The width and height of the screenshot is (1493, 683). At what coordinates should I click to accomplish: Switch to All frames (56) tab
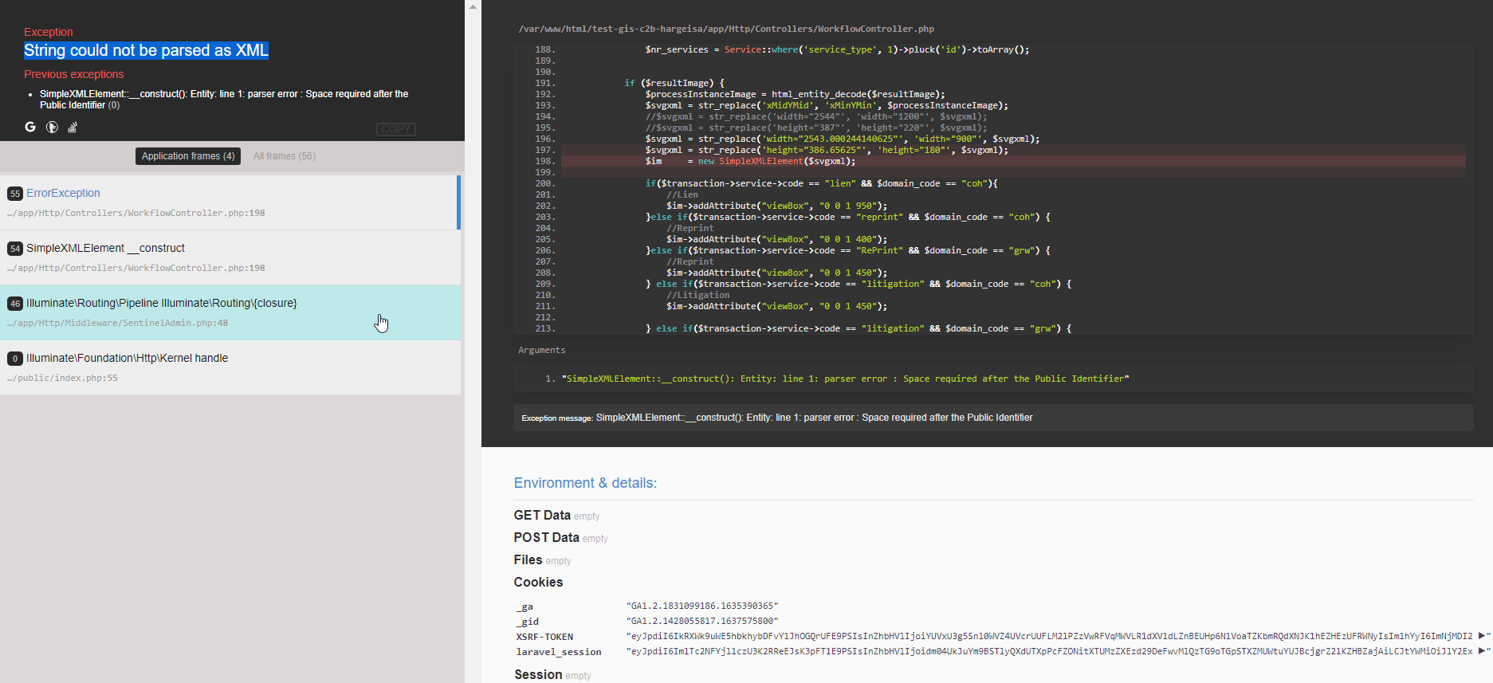pos(285,156)
